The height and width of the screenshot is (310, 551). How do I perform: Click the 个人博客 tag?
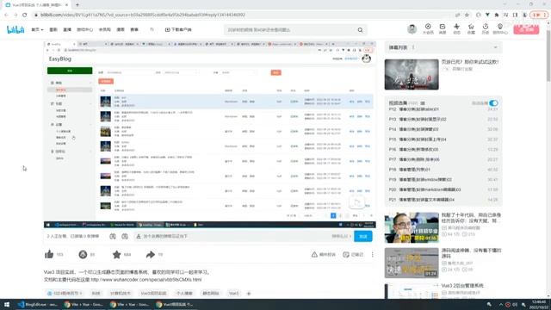click(x=184, y=293)
